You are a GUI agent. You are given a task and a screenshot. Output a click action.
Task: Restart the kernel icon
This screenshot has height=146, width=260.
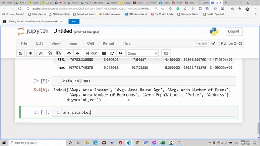112,53
